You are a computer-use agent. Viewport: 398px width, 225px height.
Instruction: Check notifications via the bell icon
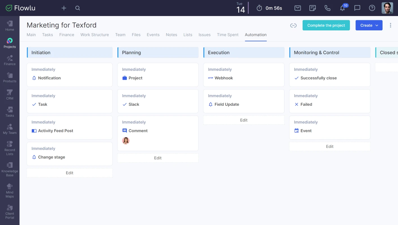(342, 8)
